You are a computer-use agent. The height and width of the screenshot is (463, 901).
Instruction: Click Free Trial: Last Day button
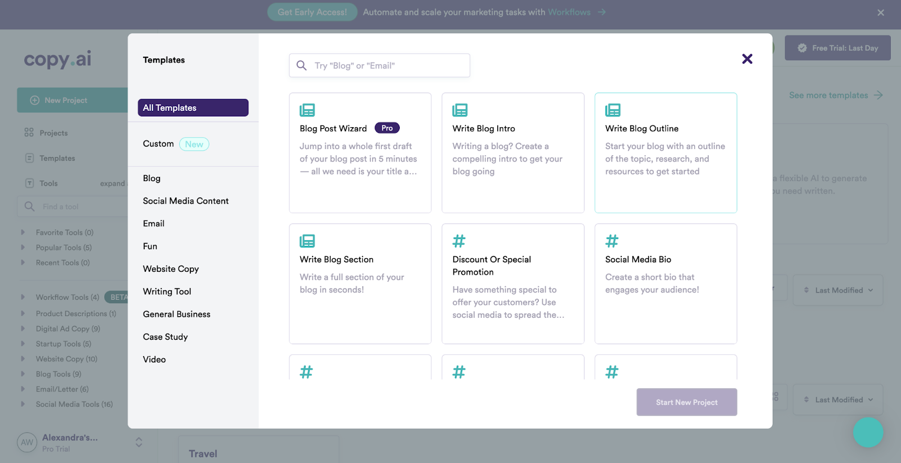pos(838,48)
